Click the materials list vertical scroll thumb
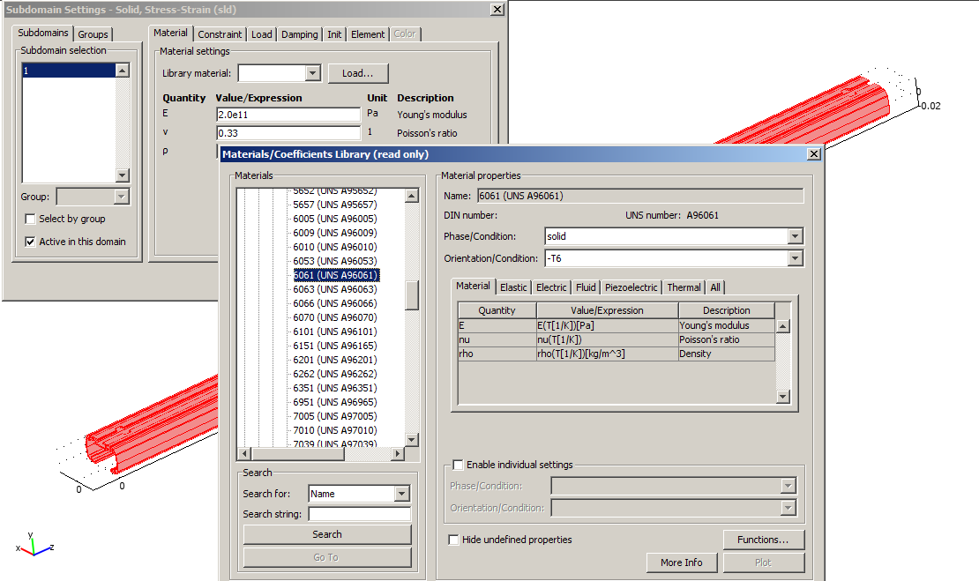This screenshot has width=979, height=581. click(x=412, y=295)
